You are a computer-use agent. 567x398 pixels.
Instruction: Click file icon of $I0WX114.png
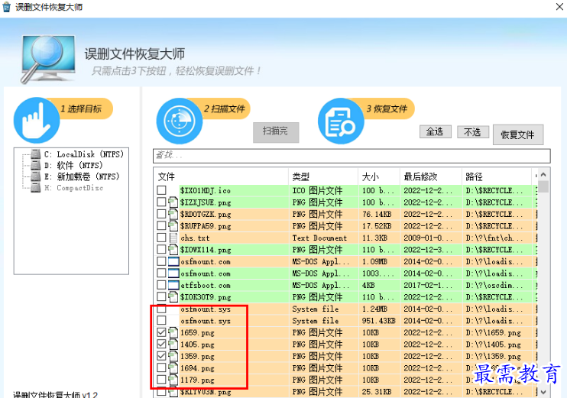tap(173, 250)
